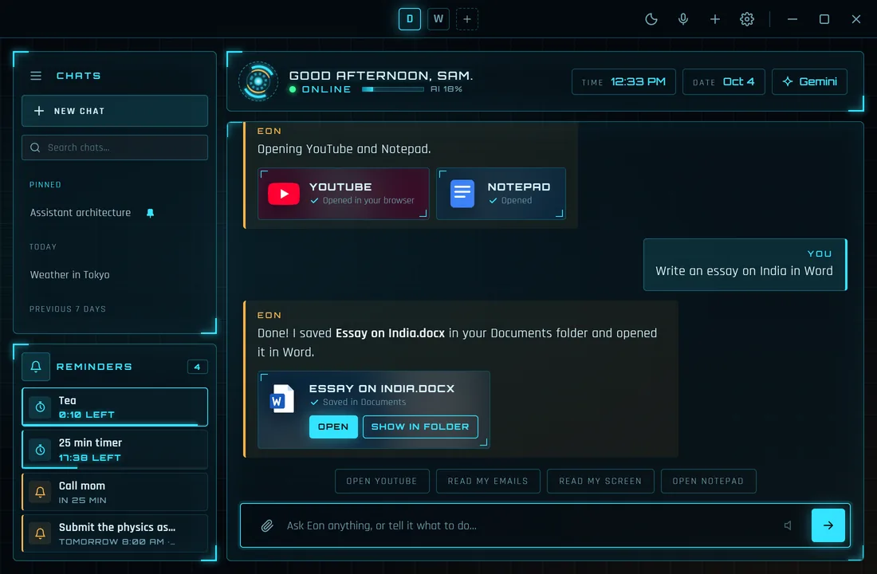Viewport: 877px width, 574px height.
Task: Click the AI 18% usage progress bar
Action: 392,89
